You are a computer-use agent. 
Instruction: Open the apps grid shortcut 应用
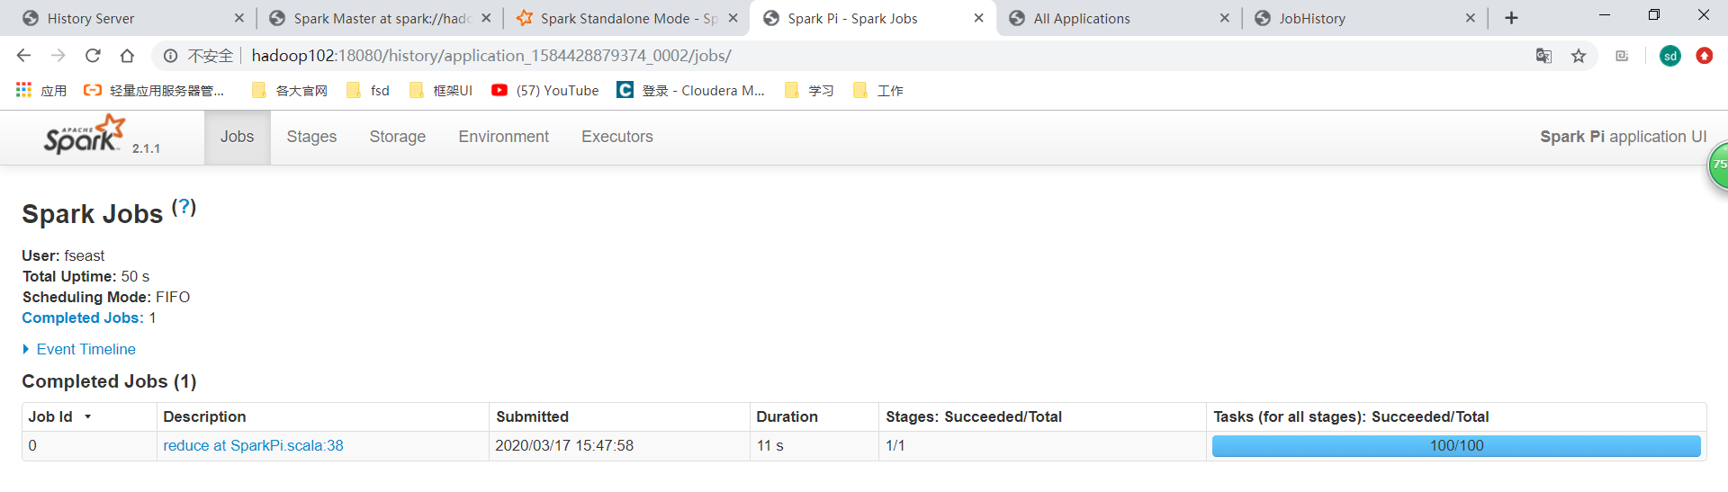click(x=41, y=90)
